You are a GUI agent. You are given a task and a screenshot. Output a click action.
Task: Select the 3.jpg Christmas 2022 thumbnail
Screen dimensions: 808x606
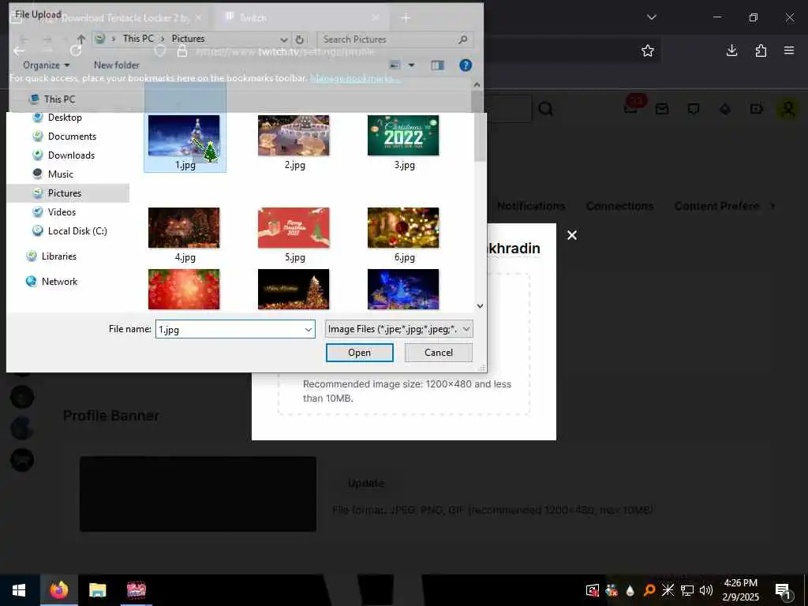(403, 135)
